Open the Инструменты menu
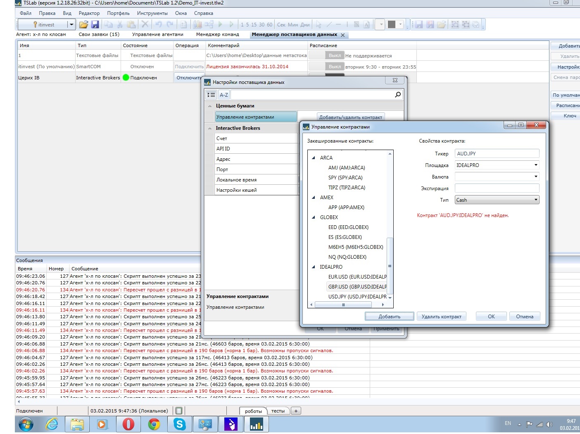580x434 pixels. coord(152,13)
